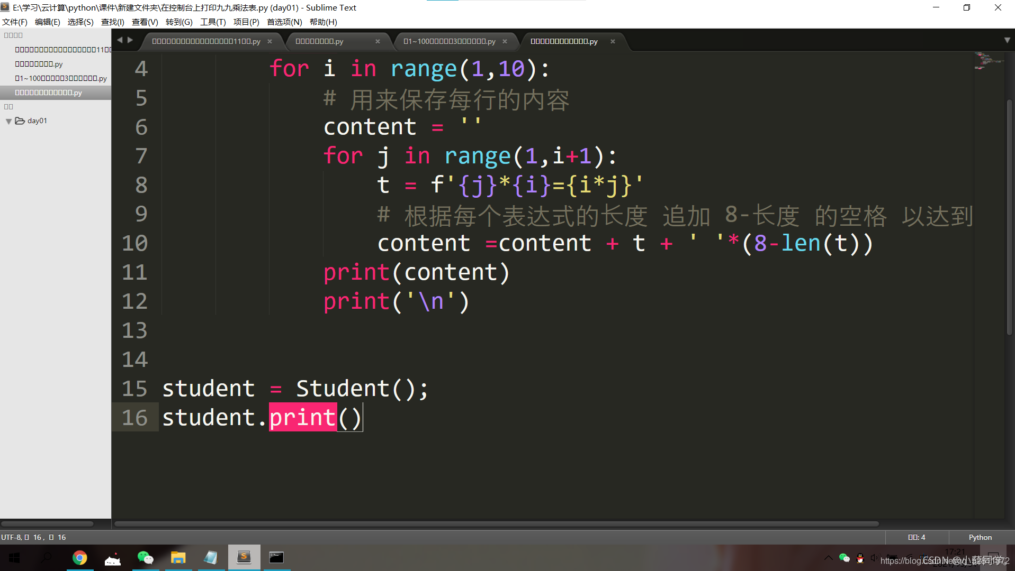Open the volume tray icon
Image resolution: width=1015 pixels, height=571 pixels.
pos(874,558)
